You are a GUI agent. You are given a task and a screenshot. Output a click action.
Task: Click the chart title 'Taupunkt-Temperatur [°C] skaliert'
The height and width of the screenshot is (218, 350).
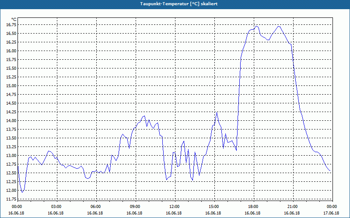(x=179, y=4)
